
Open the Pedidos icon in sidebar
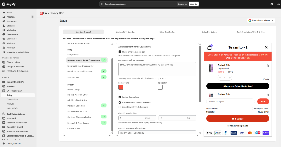click(4, 17)
